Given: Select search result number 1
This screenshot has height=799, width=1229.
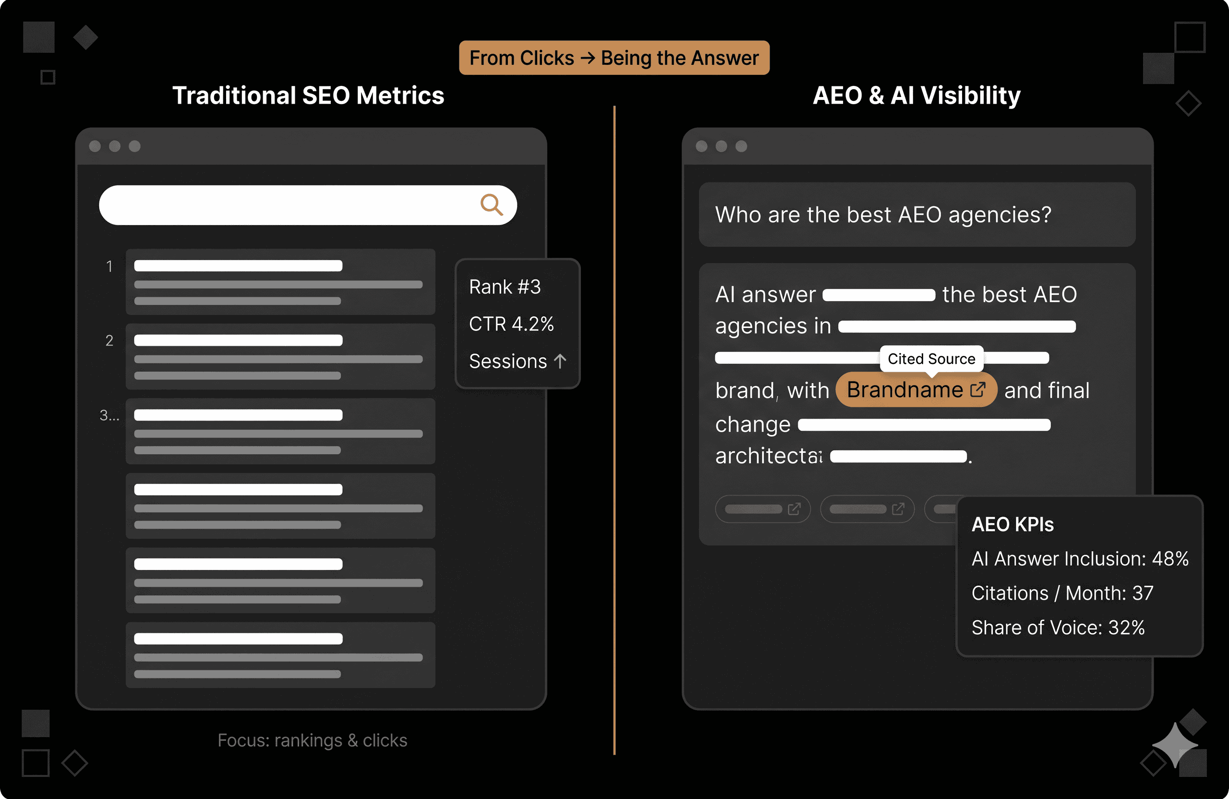Looking at the screenshot, I should tap(280, 282).
